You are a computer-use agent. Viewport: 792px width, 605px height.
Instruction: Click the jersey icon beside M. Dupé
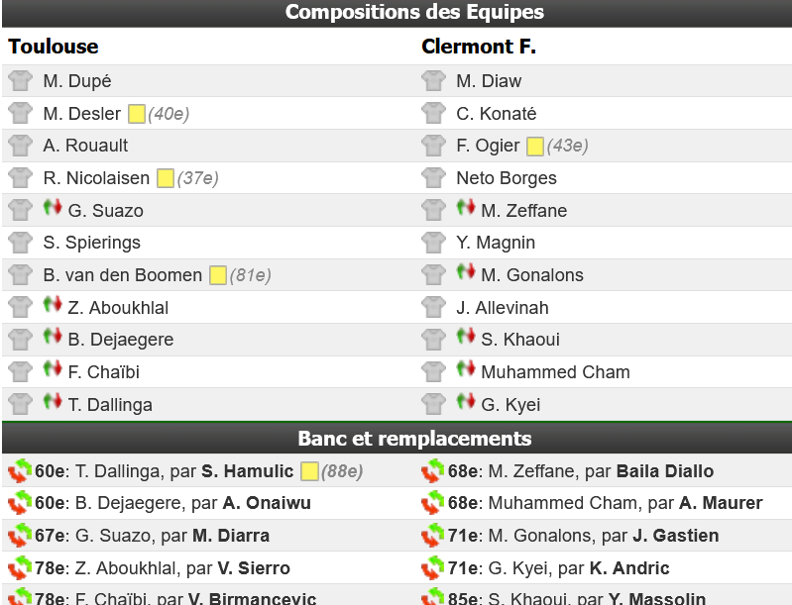[x=20, y=81]
